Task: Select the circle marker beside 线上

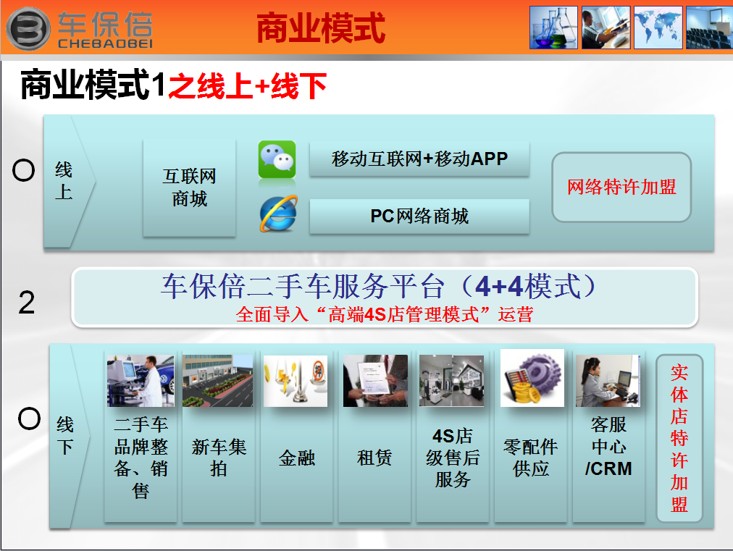Action: point(24,170)
